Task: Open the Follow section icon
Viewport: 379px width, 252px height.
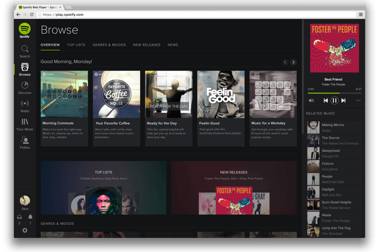Action: coord(24,141)
